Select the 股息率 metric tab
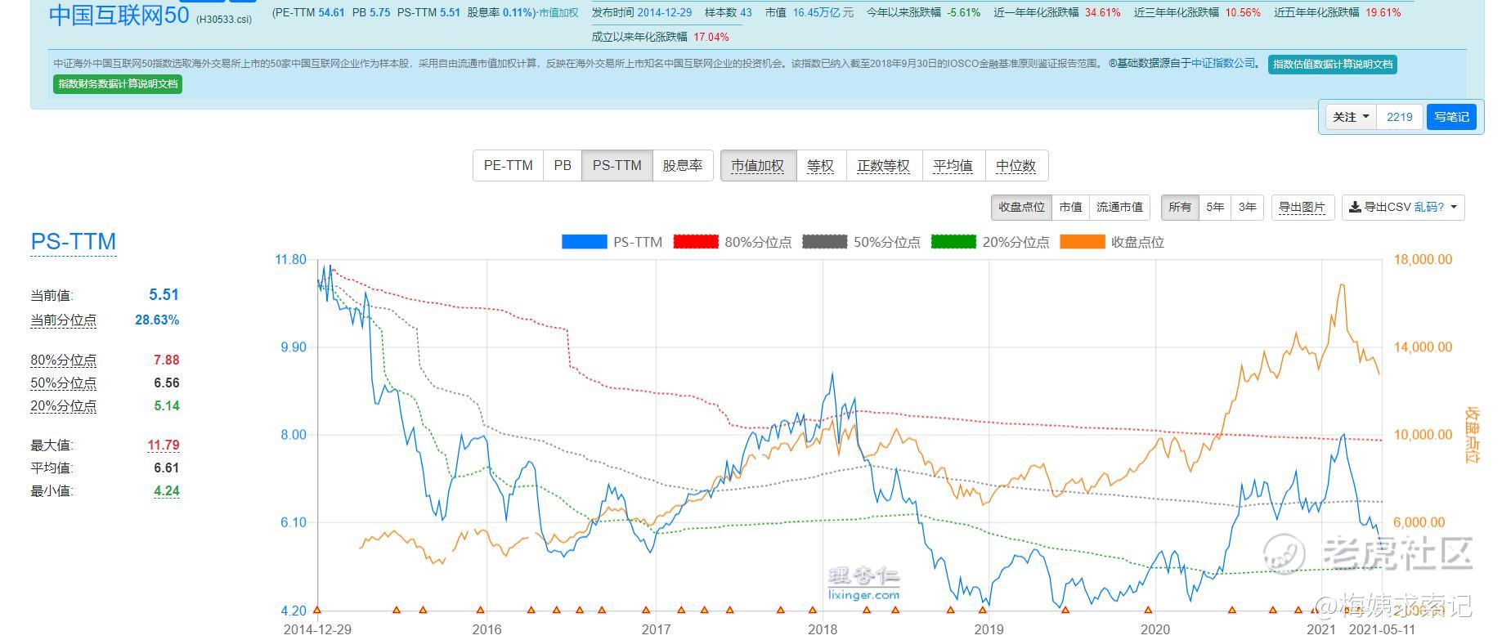 pyautogui.click(x=683, y=165)
